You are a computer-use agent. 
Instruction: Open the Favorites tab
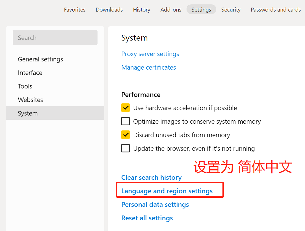(75, 10)
